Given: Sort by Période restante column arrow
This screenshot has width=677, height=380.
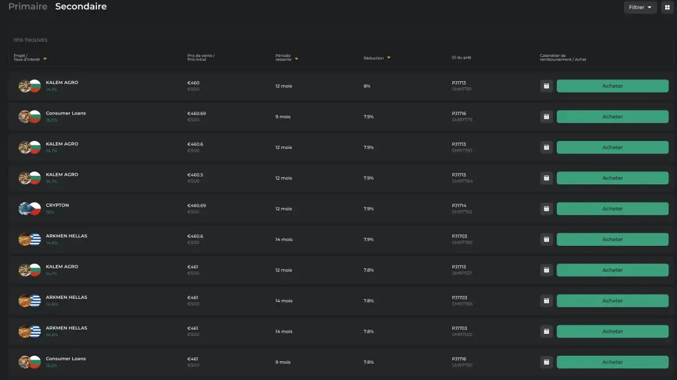Looking at the screenshot, I should tap(296, 59).
